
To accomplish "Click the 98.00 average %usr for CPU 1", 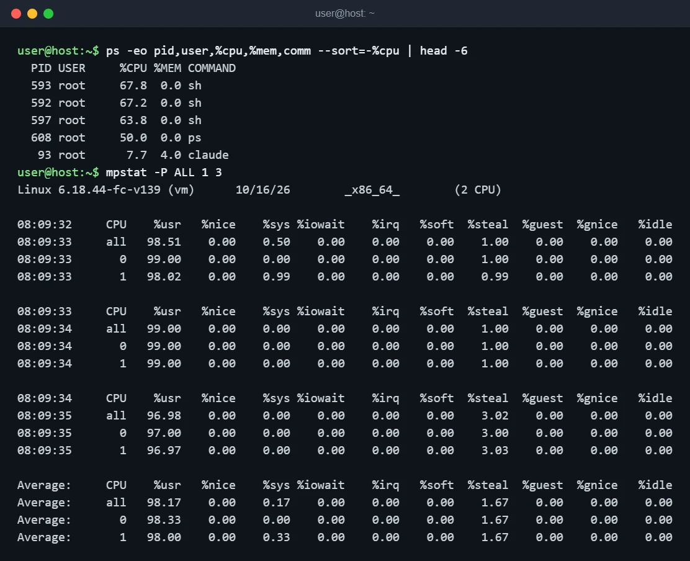I will pyautogui.click(x=164, y=537).
